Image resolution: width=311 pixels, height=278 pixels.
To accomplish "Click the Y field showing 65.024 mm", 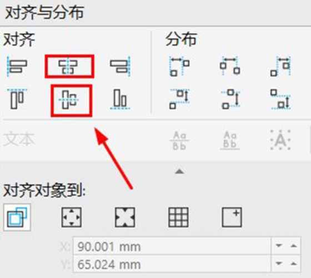I will (x=172, y=264).
